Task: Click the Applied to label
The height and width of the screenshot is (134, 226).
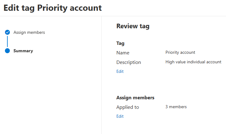Action: [127, 107]
